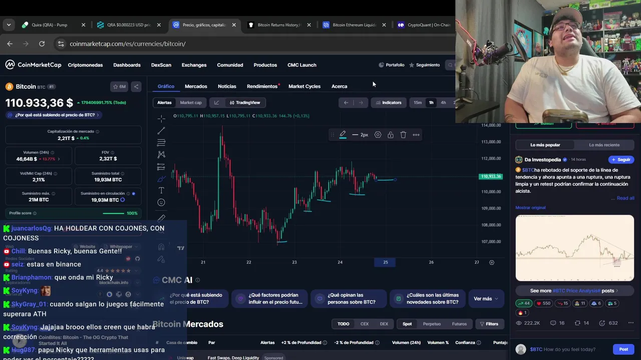This screenshot has width=641, height=360.
Task: Click 'Read all' on Investopedia post
Action: click(x=625, y=198)
